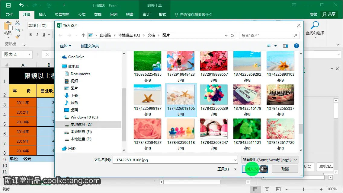The height and width of the screenshot is (193, 343).
Task: Switch to the 数据 ribbon tab
Action: (x=98, y=14)
